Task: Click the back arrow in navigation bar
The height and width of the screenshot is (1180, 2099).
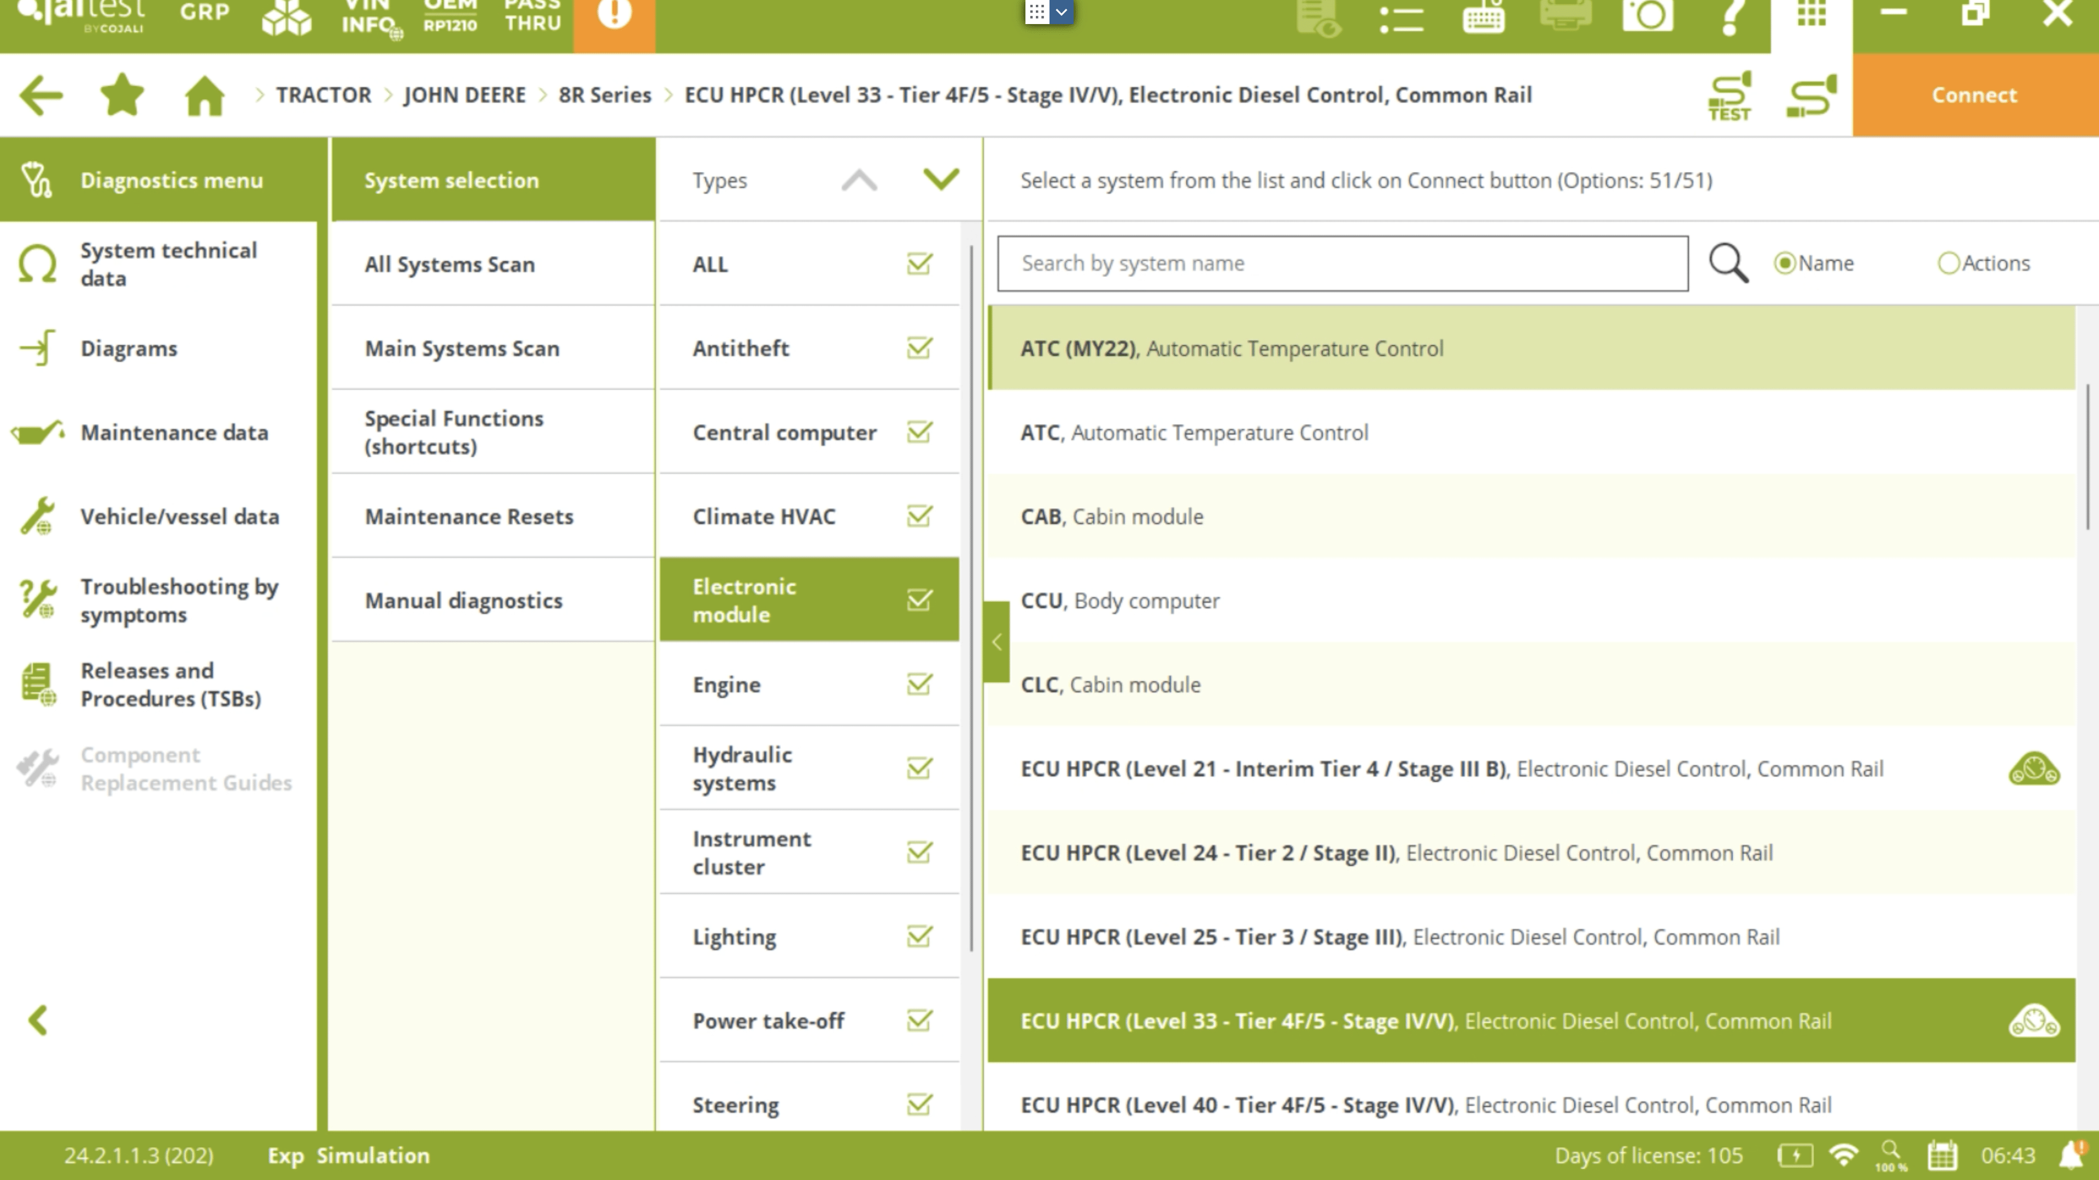Action: [x=41, y=95]
